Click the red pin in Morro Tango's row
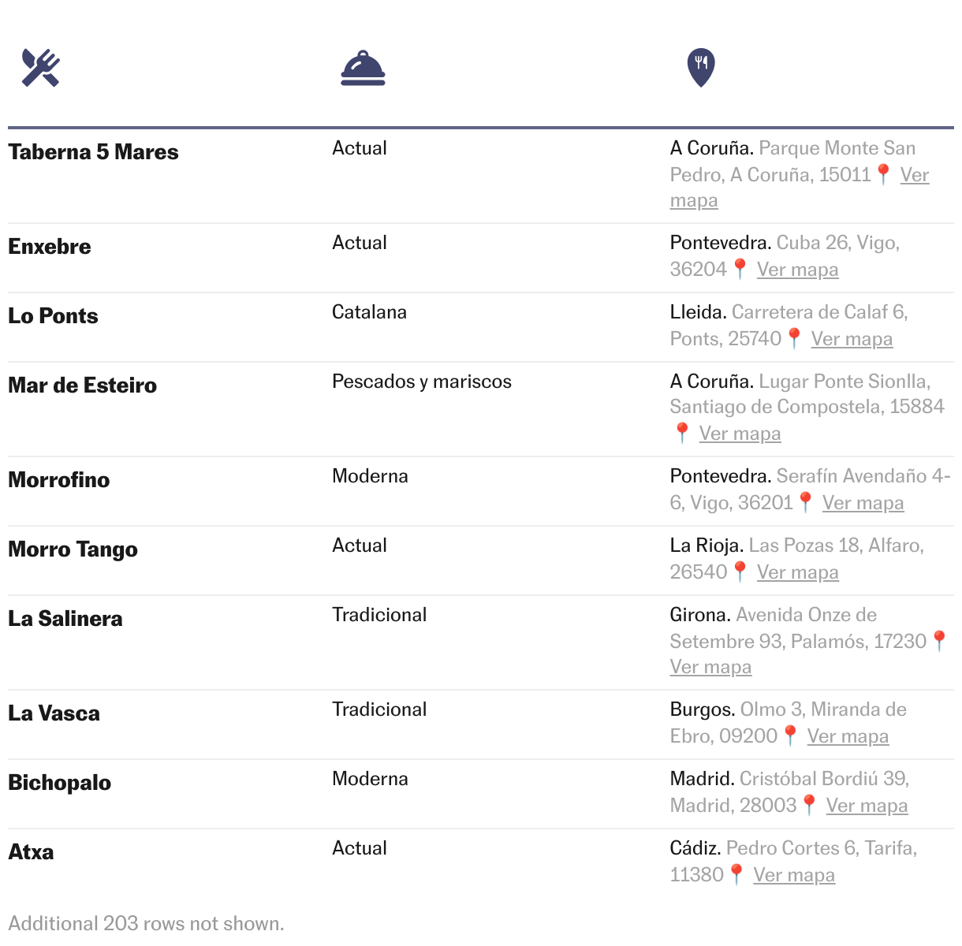This screenshot has height=946, width=962. tap(740, 572)
